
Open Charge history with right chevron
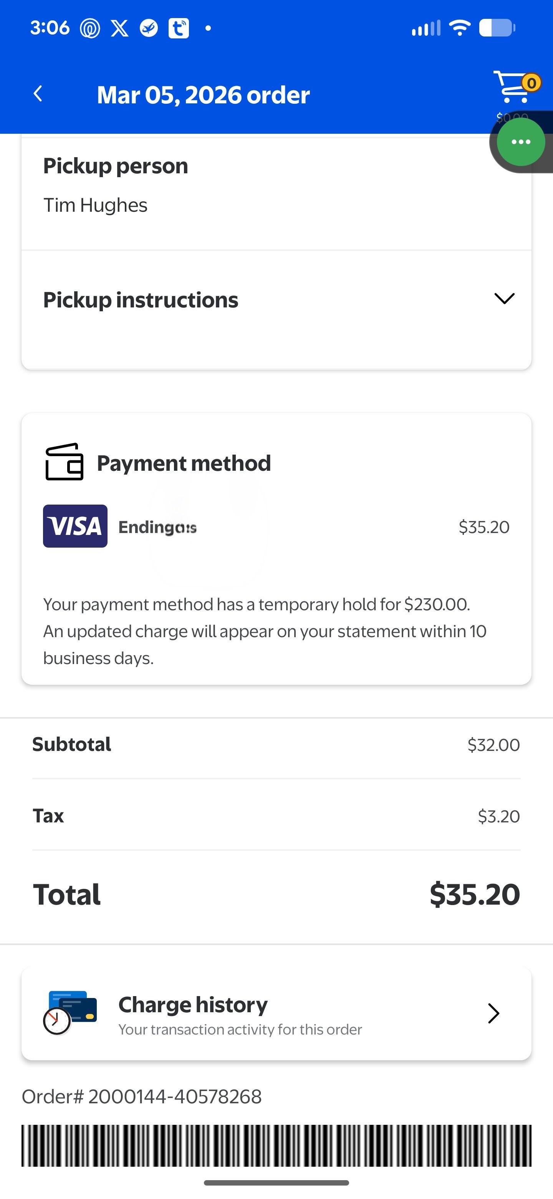tap(493, 1013)
